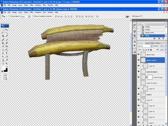This screenshot has width=168, height=126.
Task: Open the Paragraph panel from dock
Action: 135,46
